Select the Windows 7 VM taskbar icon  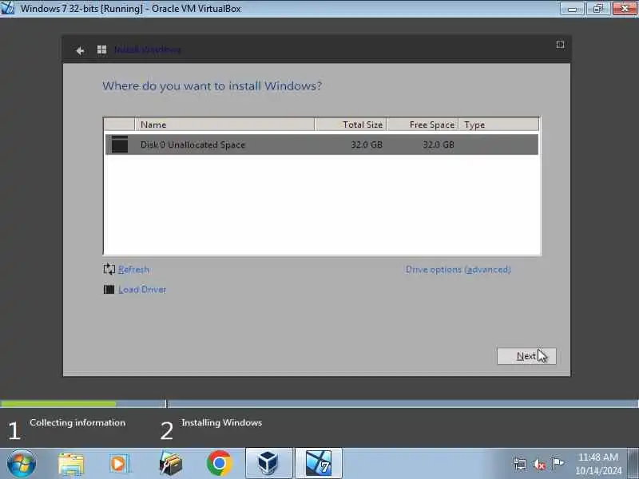coord(318,464)
